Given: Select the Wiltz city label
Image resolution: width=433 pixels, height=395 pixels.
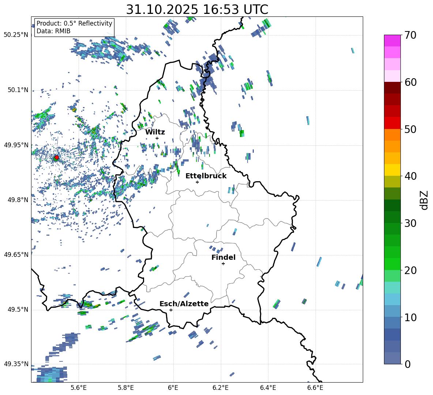Looking at the screenshot, I should 155,132.
